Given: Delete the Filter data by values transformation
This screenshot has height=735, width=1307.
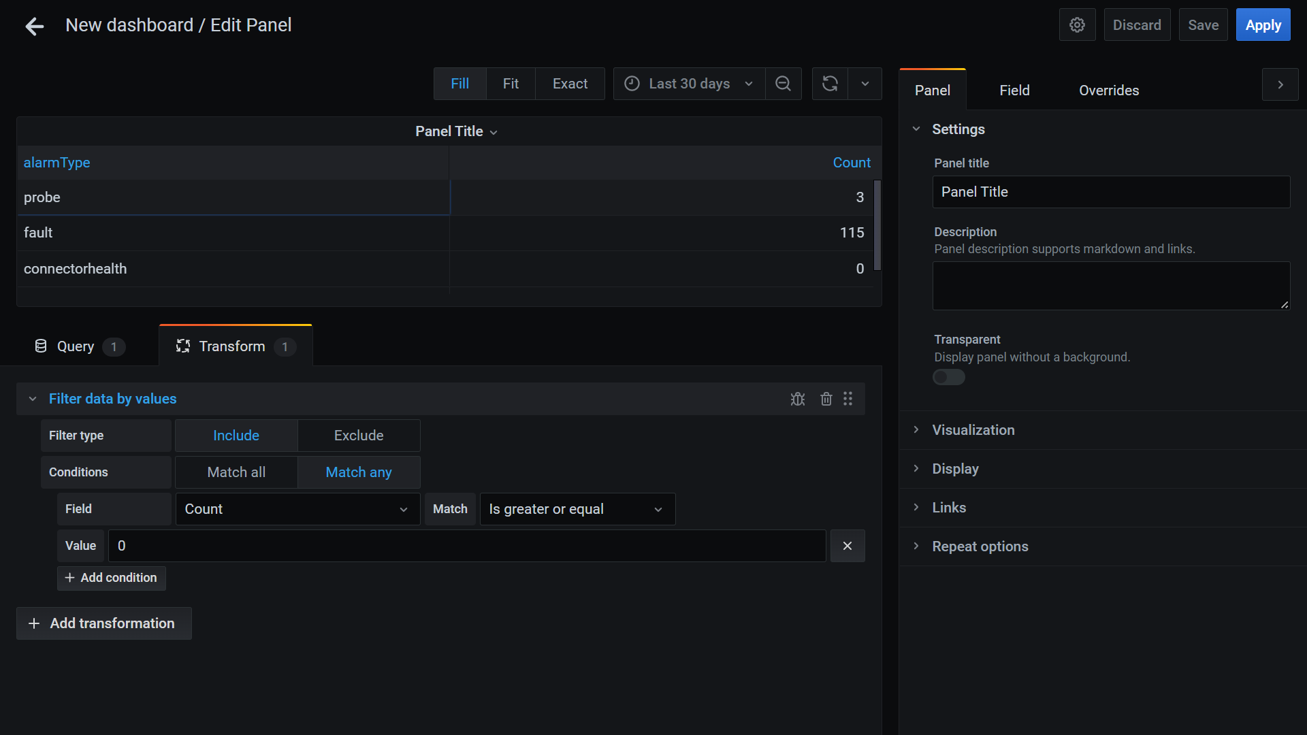Looking at the screenshot, I should pos(826,399).
